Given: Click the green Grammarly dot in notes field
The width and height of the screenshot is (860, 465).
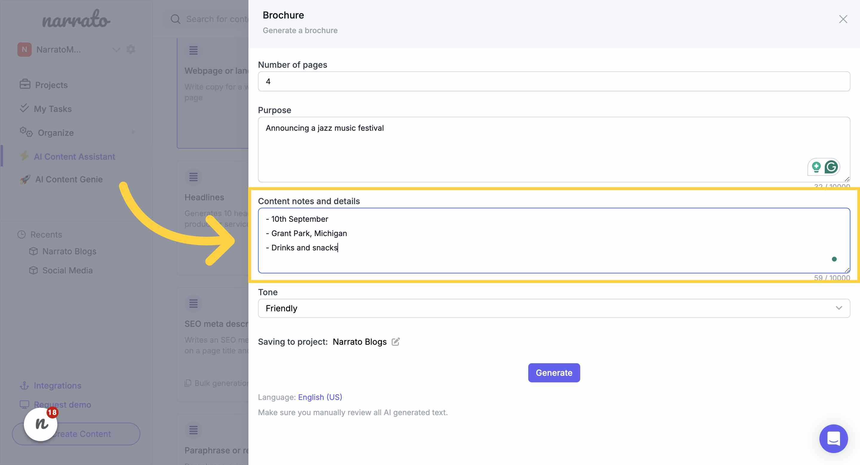Looking at the screenshot, I should [834, 259].
